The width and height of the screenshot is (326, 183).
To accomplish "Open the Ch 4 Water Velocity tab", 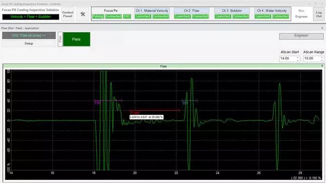I will [x=271, y=11].
